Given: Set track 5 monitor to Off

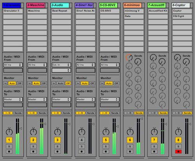Looking at the screenshot, I should click(116, 83).
